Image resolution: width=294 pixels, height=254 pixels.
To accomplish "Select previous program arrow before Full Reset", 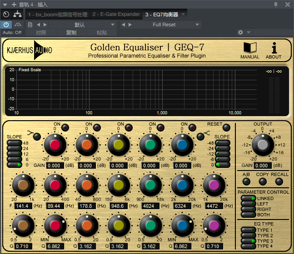I will pos(123,24).
